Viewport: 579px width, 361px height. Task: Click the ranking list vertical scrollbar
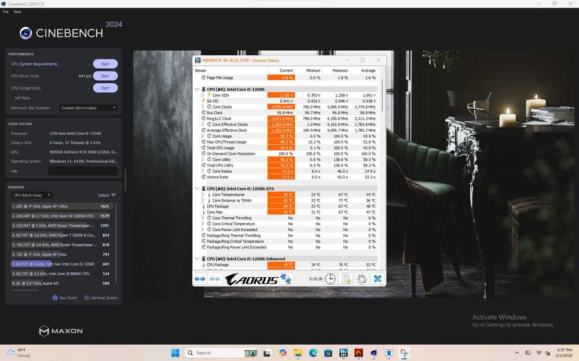pos(116,243)
